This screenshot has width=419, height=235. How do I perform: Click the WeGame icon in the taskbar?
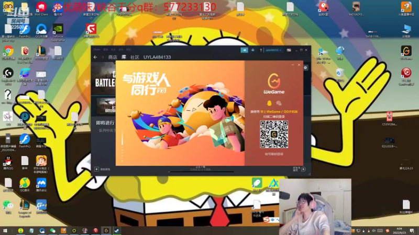[106, 231]
